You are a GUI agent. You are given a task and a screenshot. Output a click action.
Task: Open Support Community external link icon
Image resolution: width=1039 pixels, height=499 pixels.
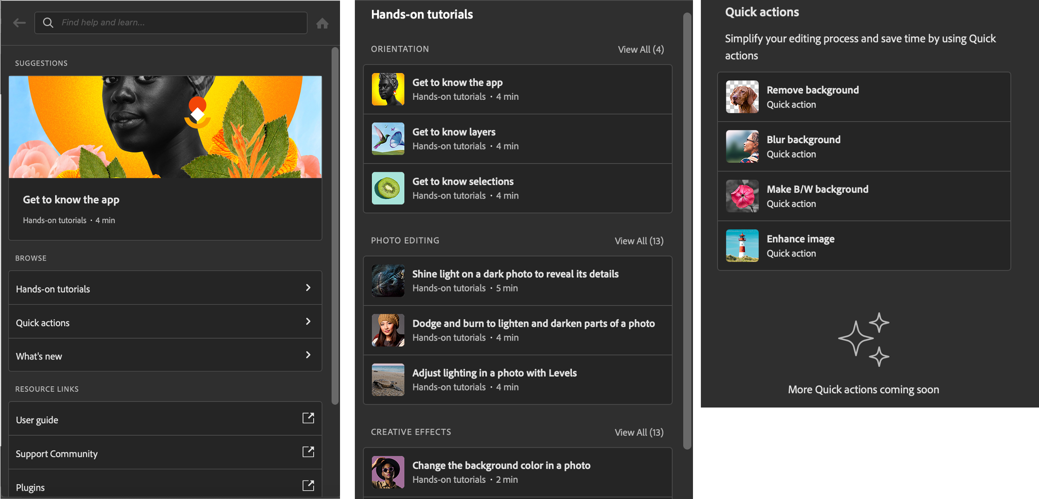(308, 452)
